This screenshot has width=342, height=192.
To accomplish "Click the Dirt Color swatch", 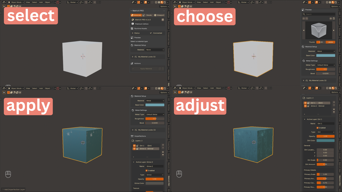I will (325, 141).
